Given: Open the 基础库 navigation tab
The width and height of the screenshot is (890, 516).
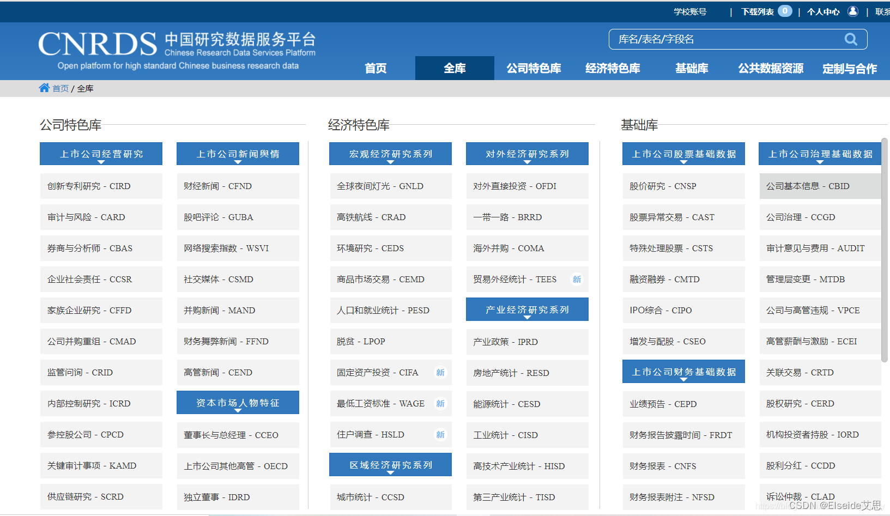Looking at the screenshot, I should pyautogui.click(x=692, y=68).
